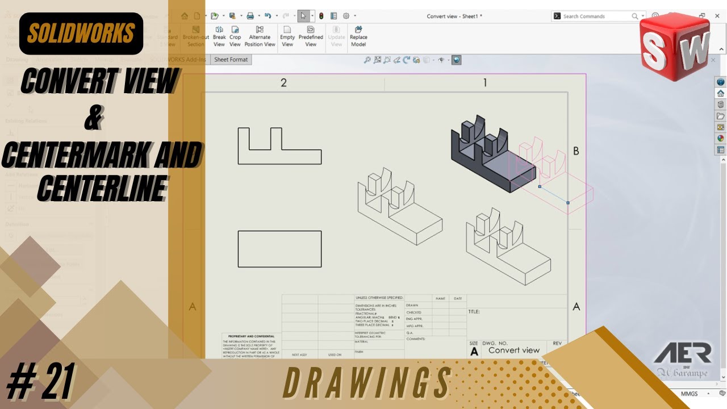The height and width of the screenshot is (409, 727).
Task: Open the File Explorer task pane tab
Action: [x=721, y=116]
